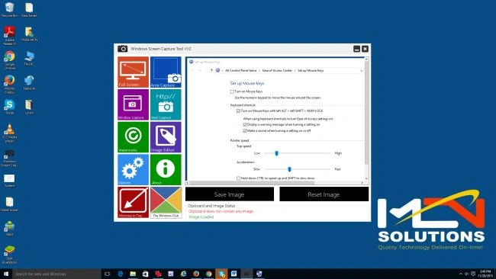The height and width of the screenshot is (279, 496).
Task: Toggle Display a warning message checkbox
Action: (x=244, y=124)
